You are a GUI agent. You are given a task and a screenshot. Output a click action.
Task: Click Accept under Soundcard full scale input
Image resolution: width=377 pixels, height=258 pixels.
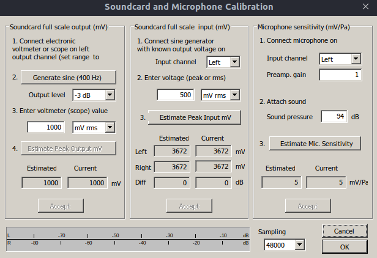(189, 205)
